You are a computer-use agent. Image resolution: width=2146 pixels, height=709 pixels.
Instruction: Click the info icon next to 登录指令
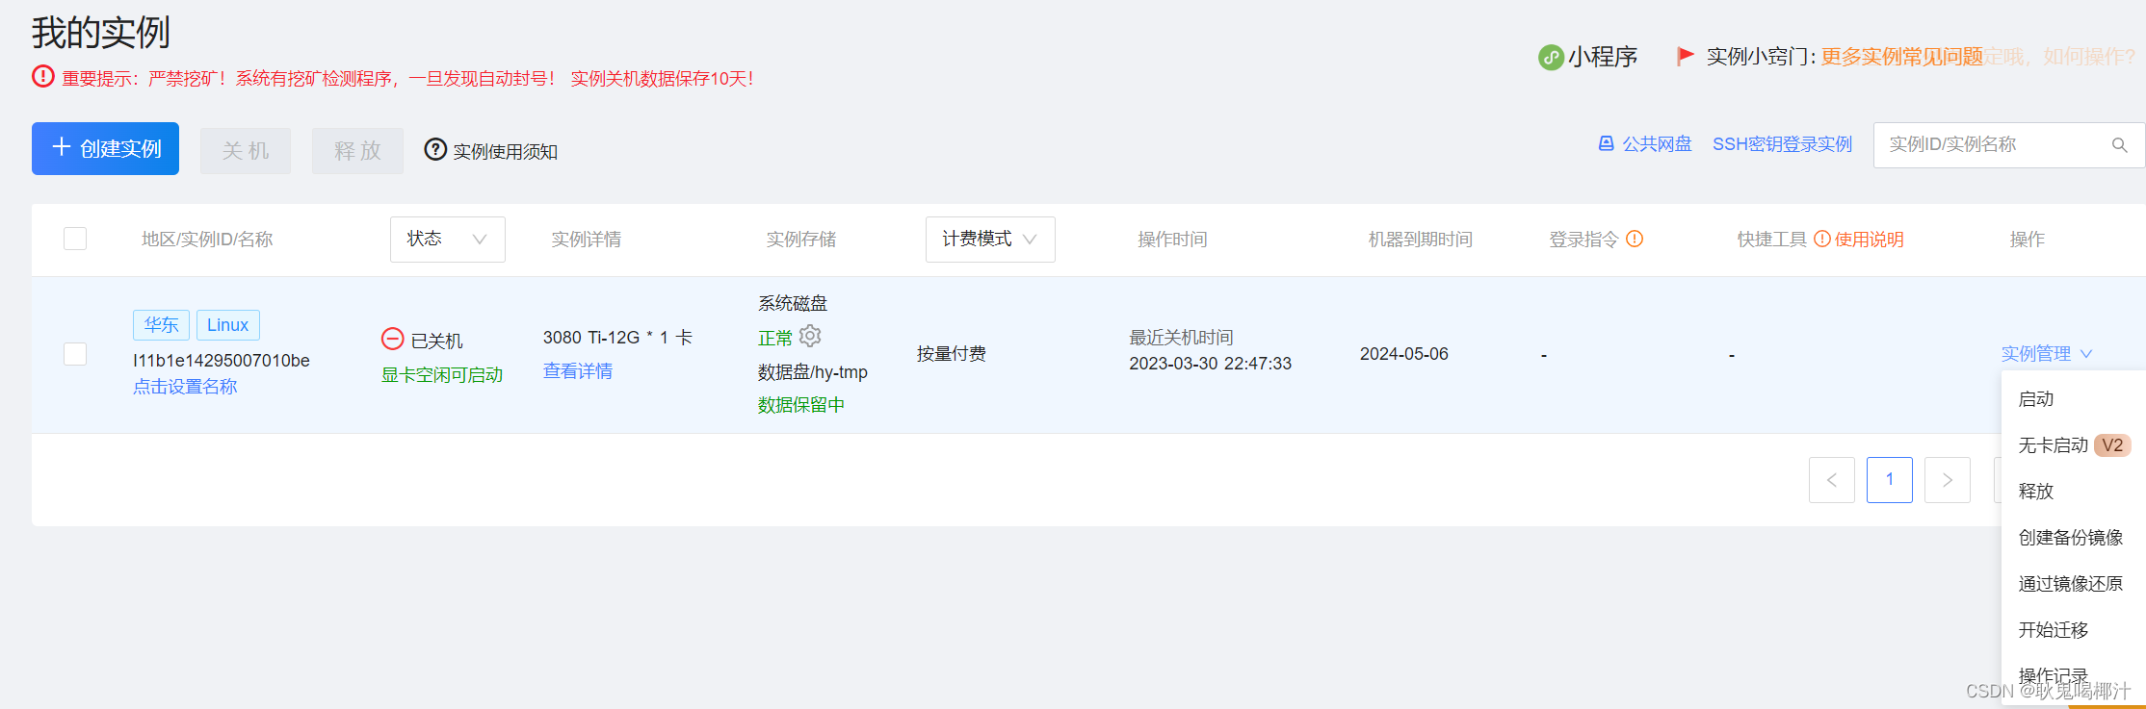pyautogui.click(x=1635, y=239)
